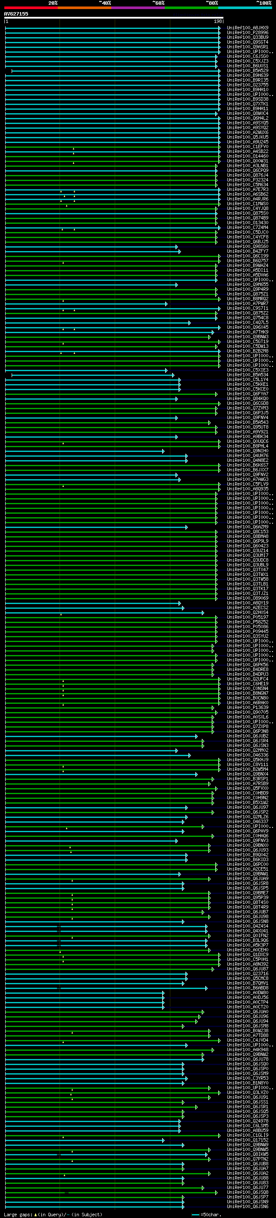
Task: Open hit UniRef100_Q24978
Action: pyautogui.click(x=247, y=1121)
